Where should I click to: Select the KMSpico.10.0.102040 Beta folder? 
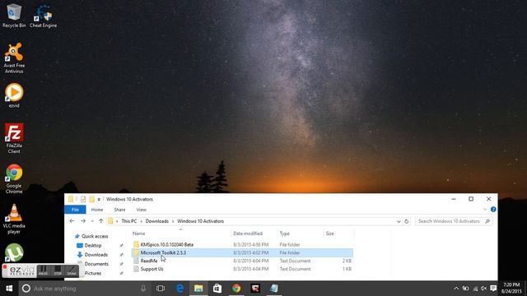pyautogui.click(x=242, y=245)
